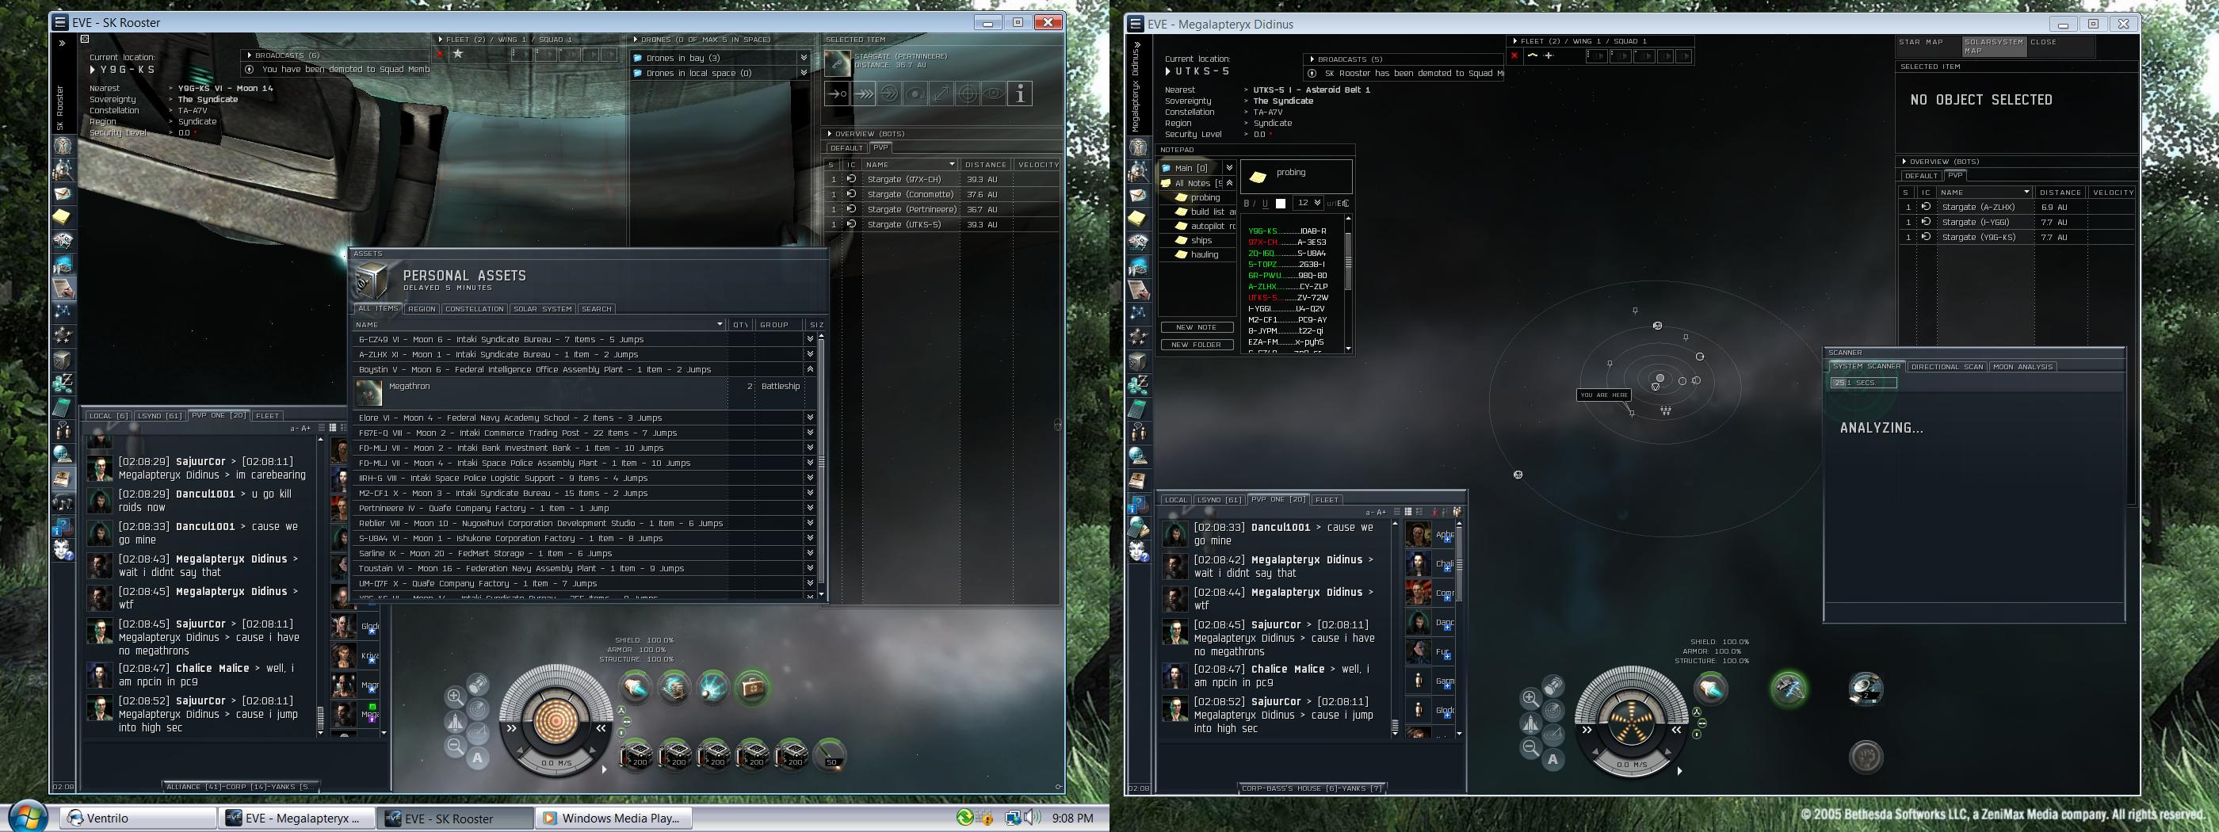Select Local [6] chat tab in SK Rooster
The image size is (2219, 832).
tap(109, 416)
